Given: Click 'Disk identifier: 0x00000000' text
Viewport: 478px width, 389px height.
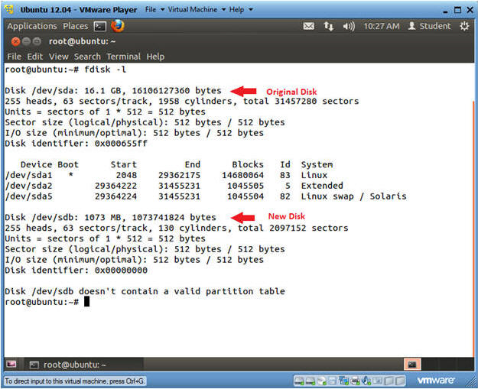Looking at the screenshot, I should point(76,271).
